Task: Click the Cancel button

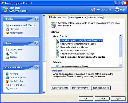Action: pos(102,98)
